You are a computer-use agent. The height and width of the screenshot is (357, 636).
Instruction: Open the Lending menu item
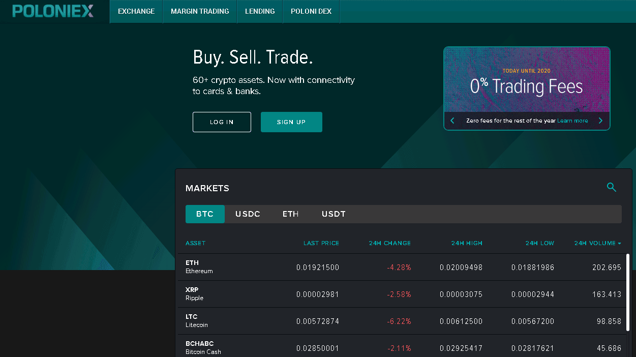click(260, 11)
